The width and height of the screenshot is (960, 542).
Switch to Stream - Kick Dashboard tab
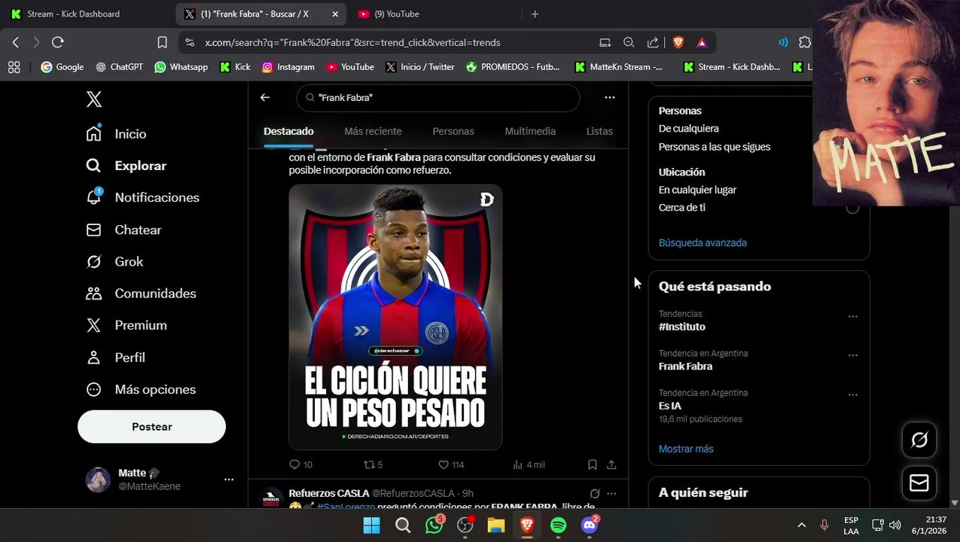tap(87, 14)
